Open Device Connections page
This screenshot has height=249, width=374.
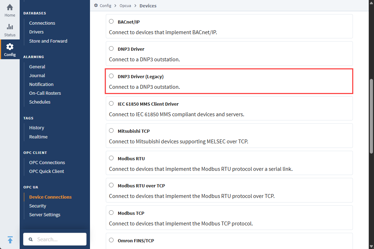pos(50,197)
